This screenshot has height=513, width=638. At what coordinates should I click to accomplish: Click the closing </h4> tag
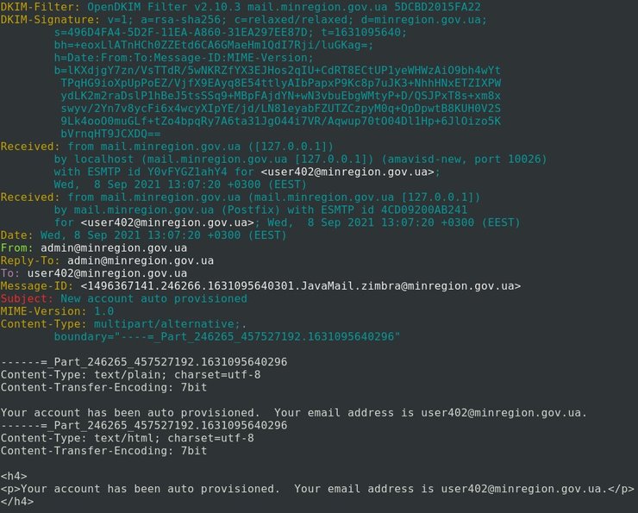pos(16,502)
